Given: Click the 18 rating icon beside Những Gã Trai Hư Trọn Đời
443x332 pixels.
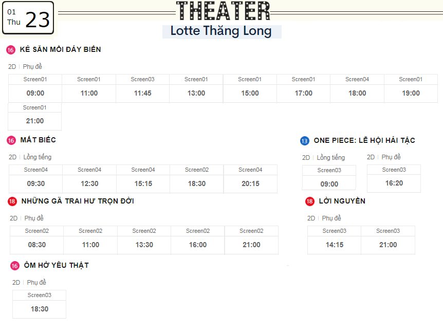Looking at the screenshot, I should (12, 201).
